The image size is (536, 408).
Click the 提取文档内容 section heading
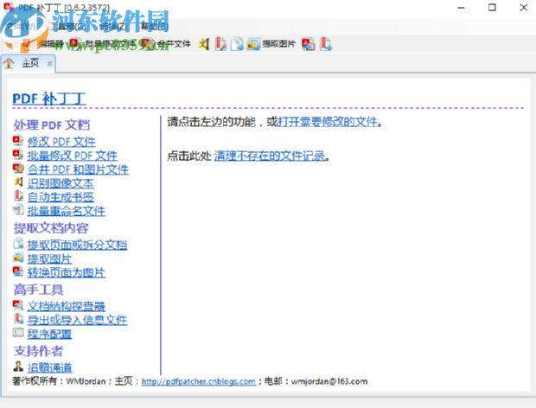(51, 228)
